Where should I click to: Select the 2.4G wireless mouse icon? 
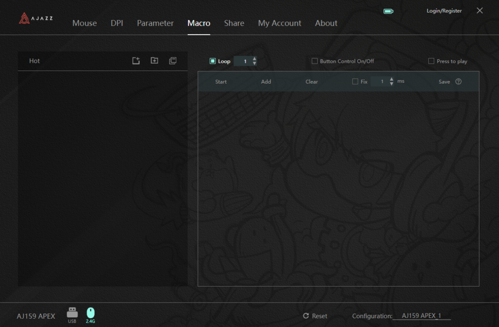point(91,312)
